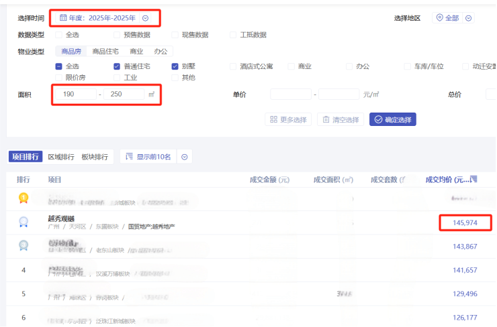Expand the dropdown next to 显示前10名
Viewport: 497px width, 327px height.
(184, 157)
